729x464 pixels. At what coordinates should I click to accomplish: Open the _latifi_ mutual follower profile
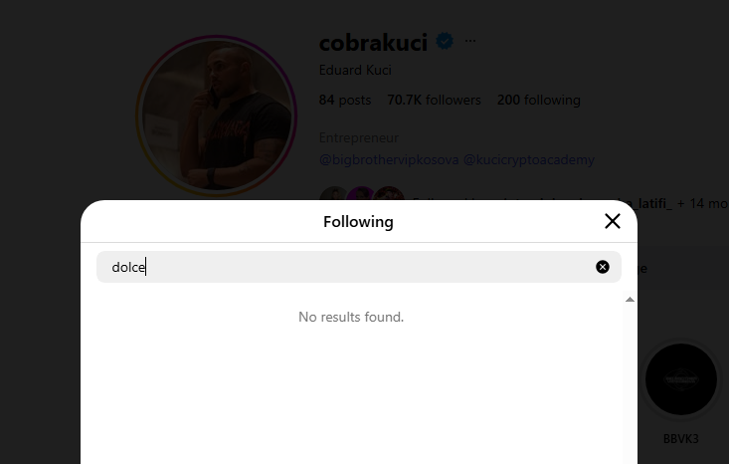click(x=648, y=203)
